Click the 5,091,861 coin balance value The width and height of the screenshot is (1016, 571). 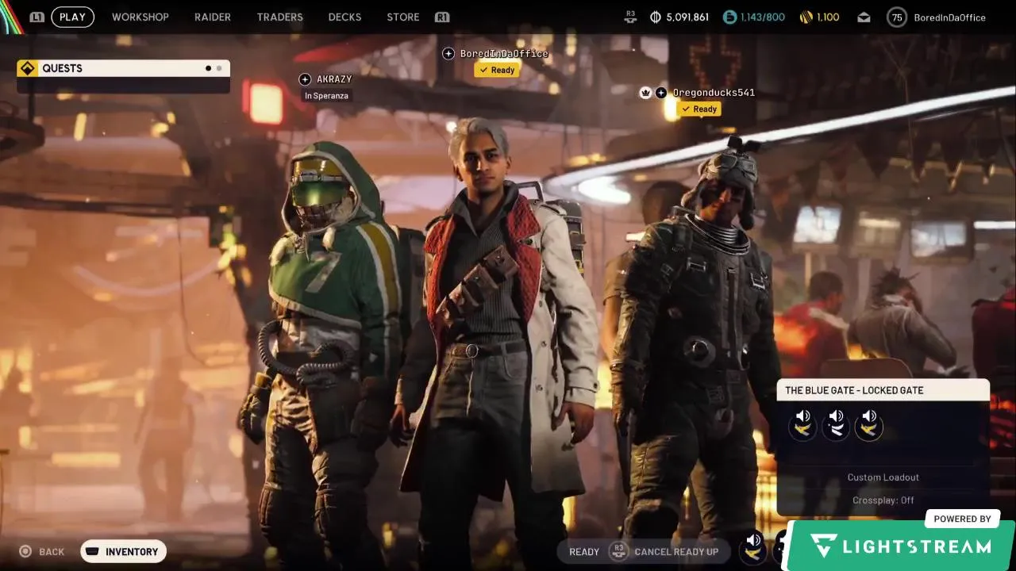coord(687,17)
